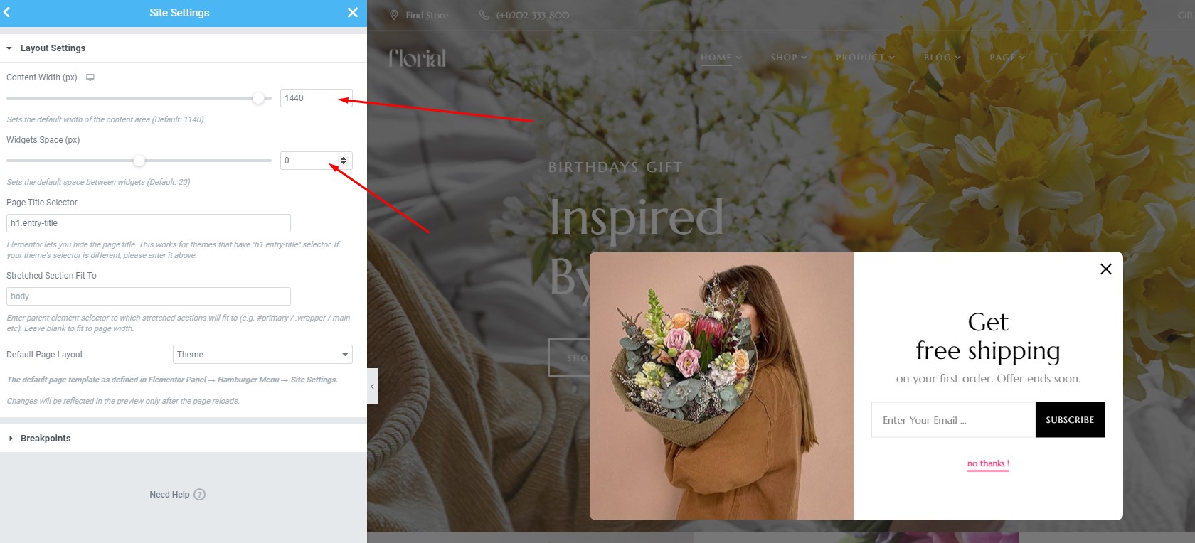Collapse the Elementor panel with the side arrow
Image resolution: width=1195 pixels, height=543 pixels.
tap(372, 386)
